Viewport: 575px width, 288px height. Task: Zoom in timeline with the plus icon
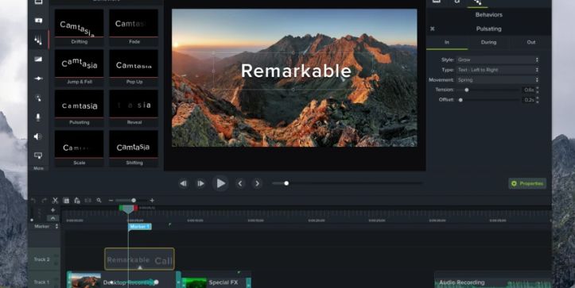(152, 201)
